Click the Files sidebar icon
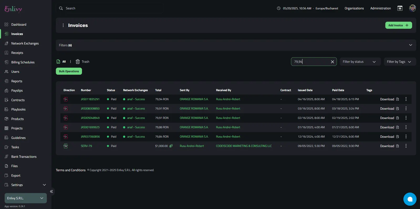The image size is (420, 209). (7, 166)
